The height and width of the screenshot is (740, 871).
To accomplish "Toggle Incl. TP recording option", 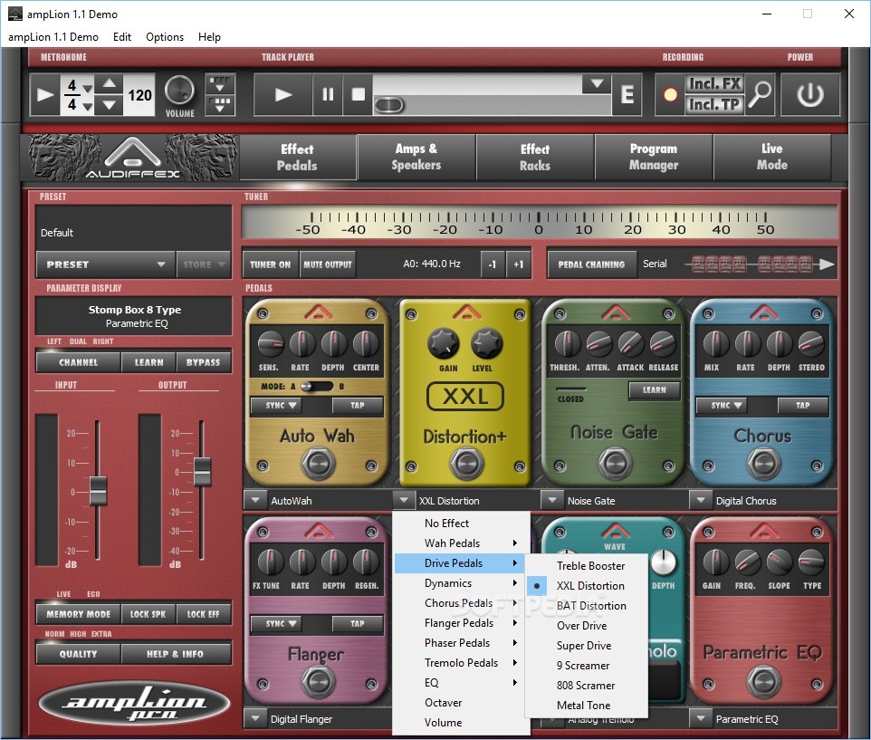I will coord(714,104).
